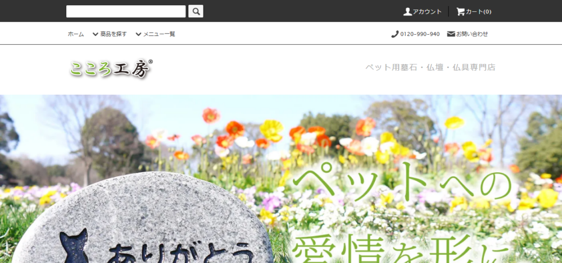Click the こころ工房 logo

click(x=111, y=68)
